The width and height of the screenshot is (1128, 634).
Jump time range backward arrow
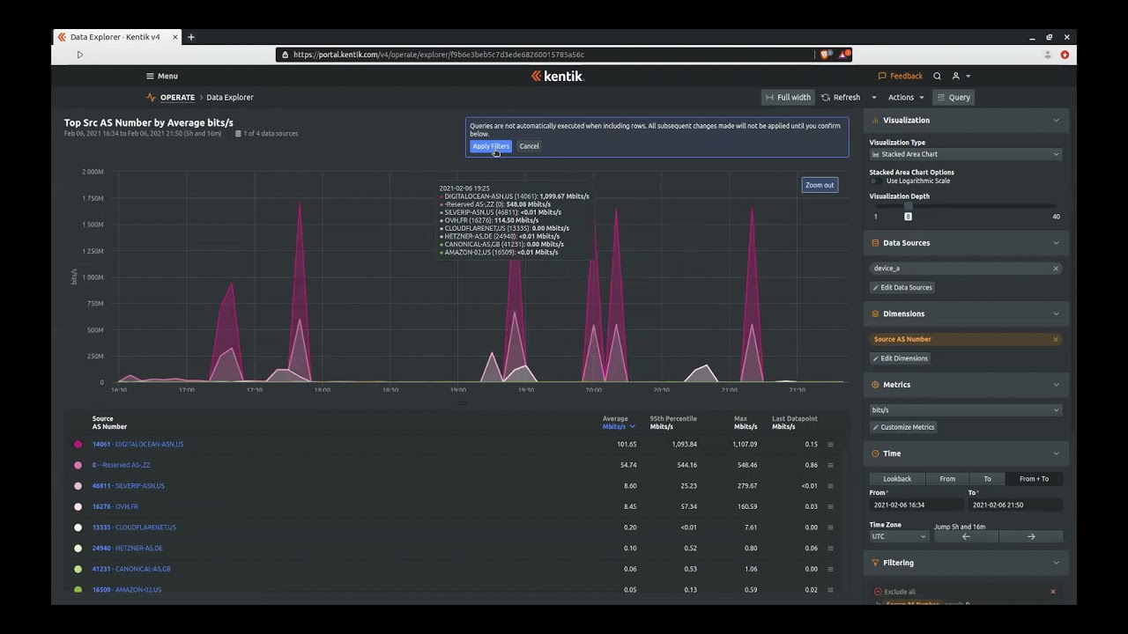[x=966, y=536]
